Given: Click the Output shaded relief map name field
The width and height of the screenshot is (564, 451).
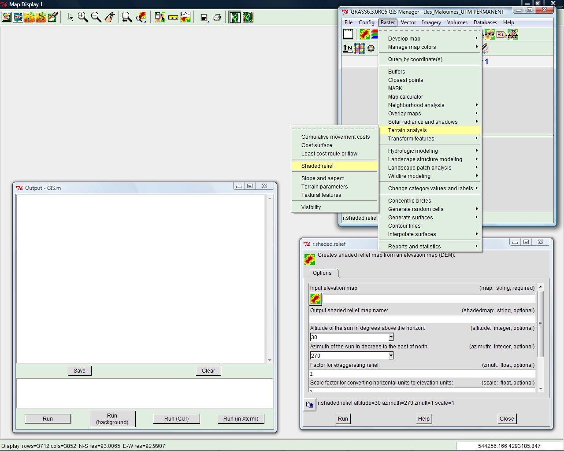Looking at the screenshot, I should point(422,319).
